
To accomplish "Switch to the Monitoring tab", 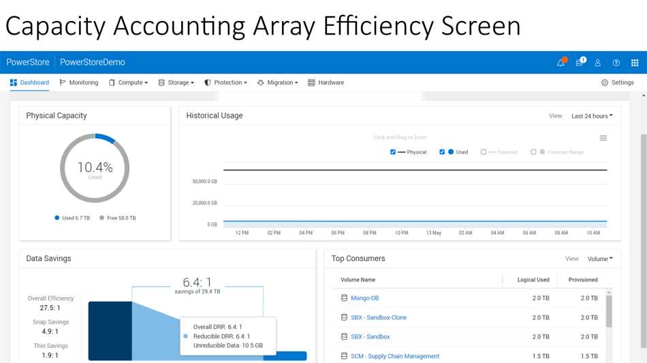I will coord(79,83).
